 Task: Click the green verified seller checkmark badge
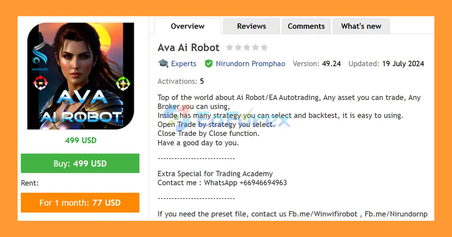209,64
